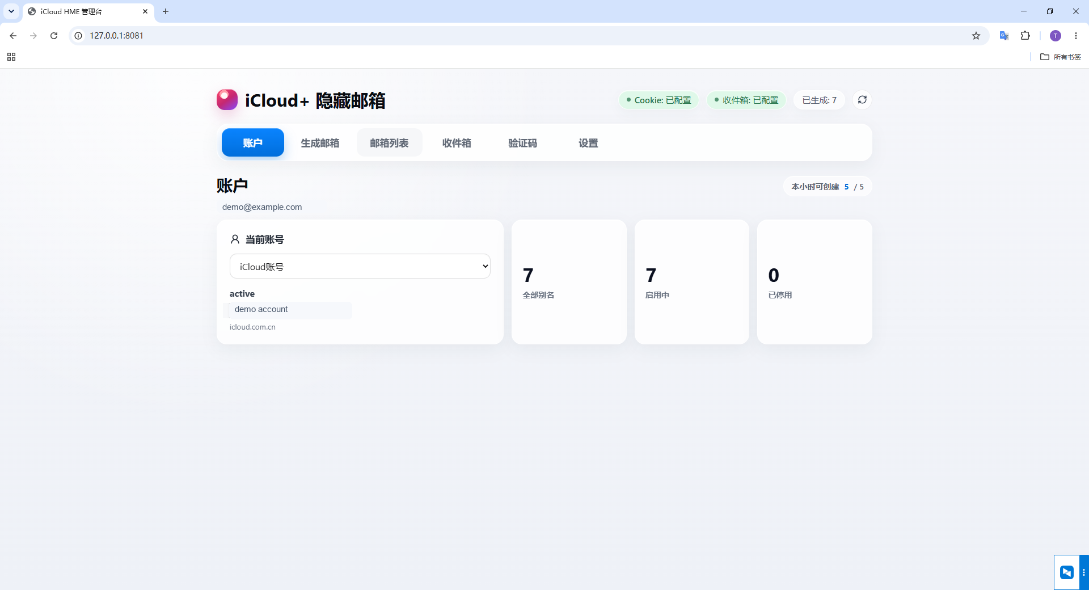
Task: Switch to the 收件箱 tab
Action: [x=457, y=142]
